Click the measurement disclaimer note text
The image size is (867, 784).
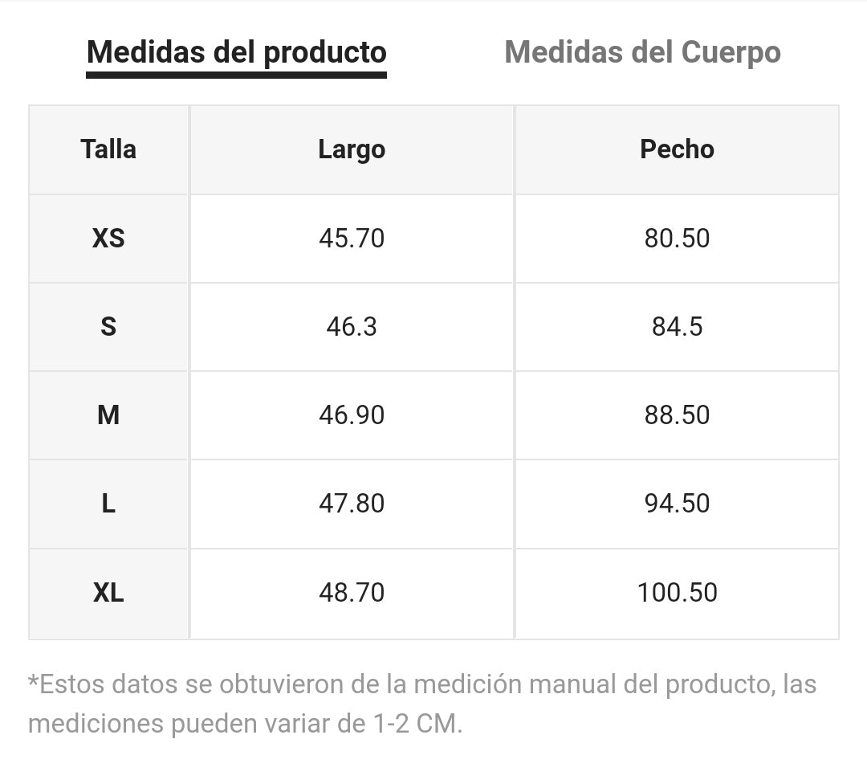422,704
